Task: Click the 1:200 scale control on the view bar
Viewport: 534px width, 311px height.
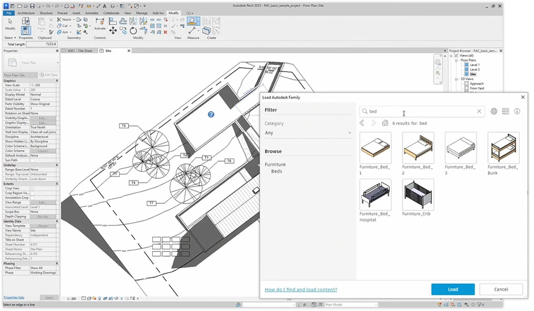Action: 71,298
